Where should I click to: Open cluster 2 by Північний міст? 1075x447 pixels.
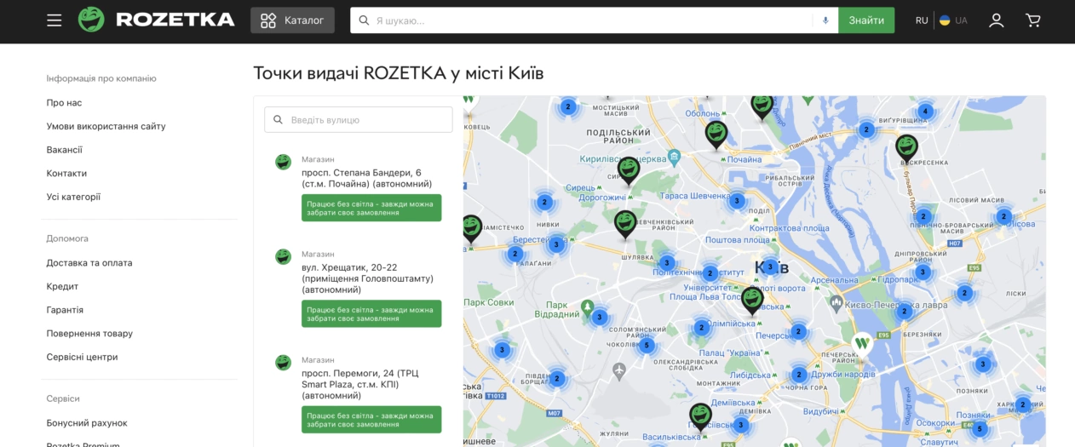pyautogui.click(x=866, y=130)
